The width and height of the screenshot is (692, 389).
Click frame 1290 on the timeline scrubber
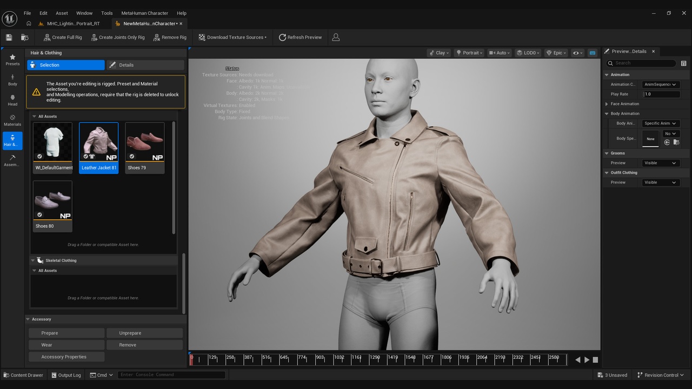coord(375,359)
